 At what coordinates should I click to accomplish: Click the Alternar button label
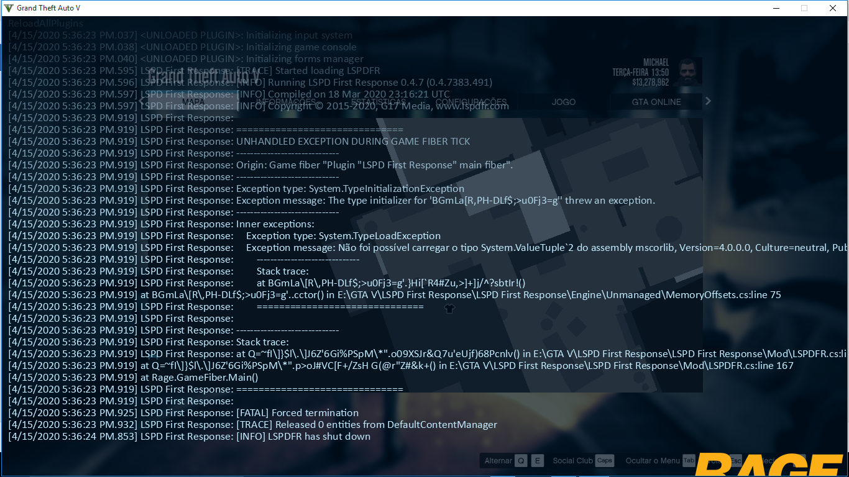[x=498, y=461]
